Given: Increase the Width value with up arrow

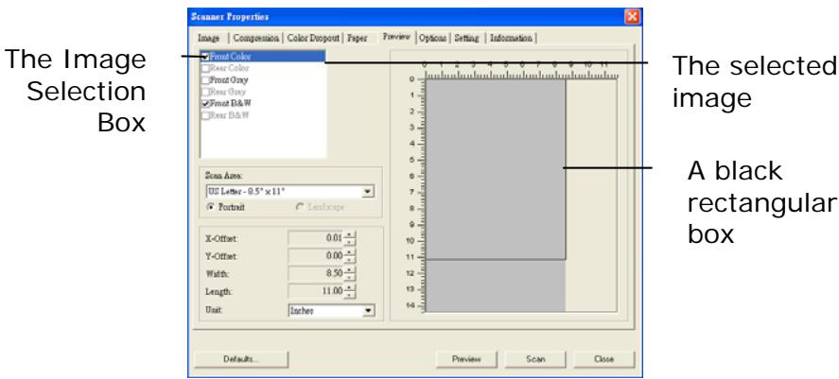Looking at the screenshot, I should (x=349, y=270).
